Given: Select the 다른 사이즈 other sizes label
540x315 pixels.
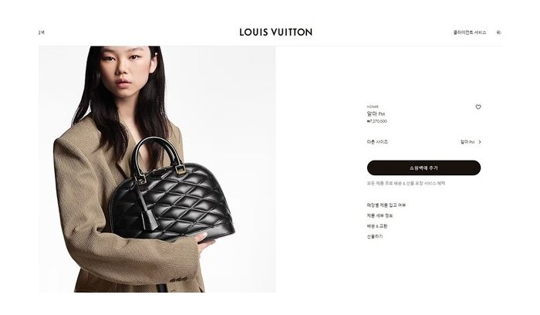Looking at the screenshot, I should (377, 142).
